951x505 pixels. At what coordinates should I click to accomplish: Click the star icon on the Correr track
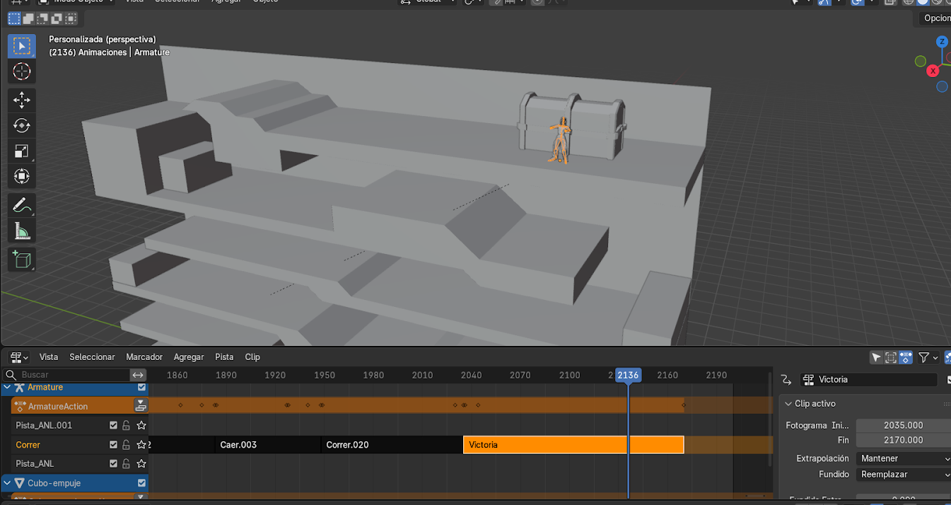(141, 445)
